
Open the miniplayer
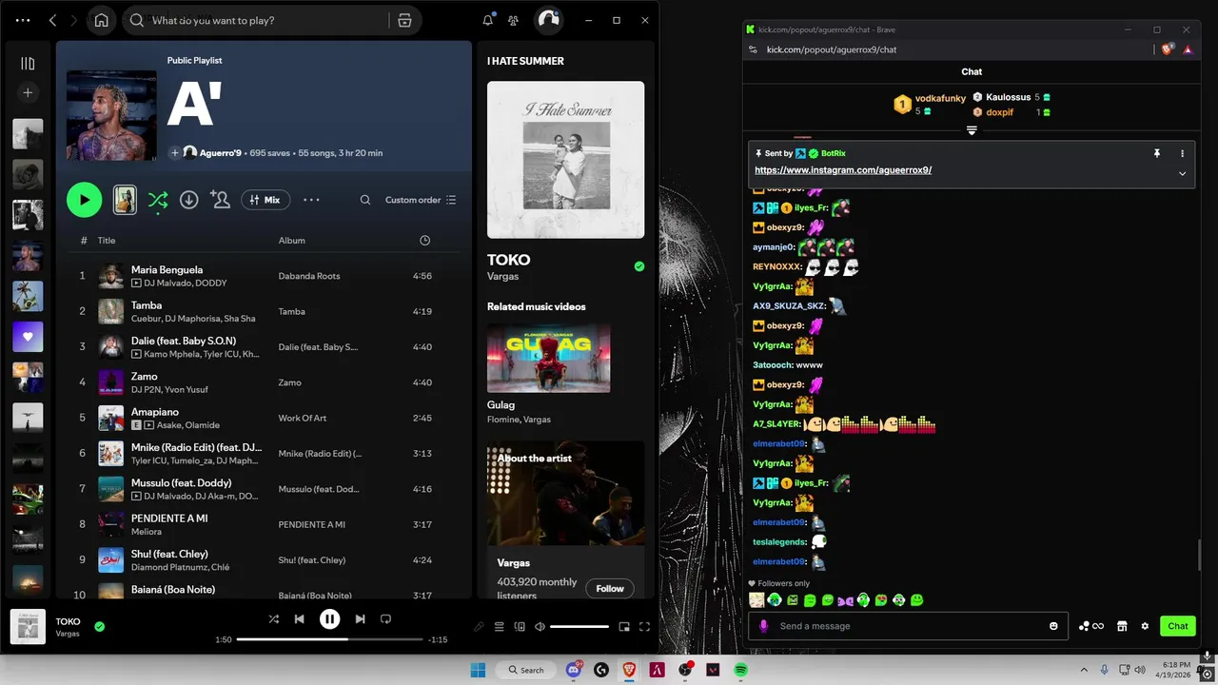click(x=624, y=626)
